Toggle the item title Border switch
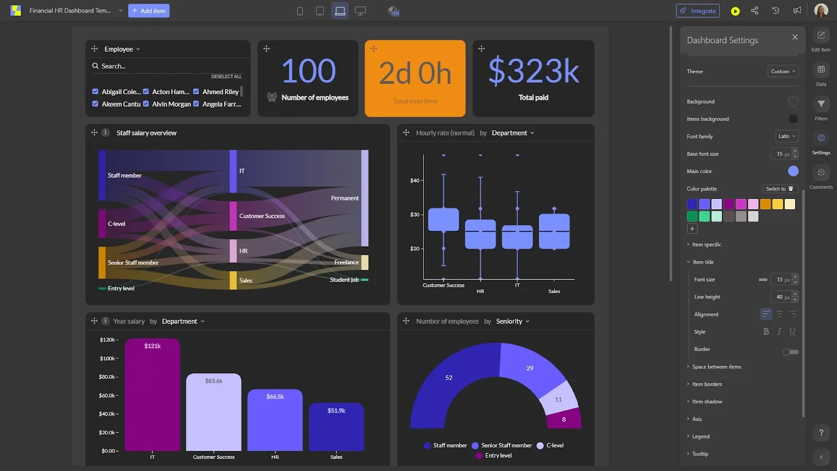 (x=790, y=352)
